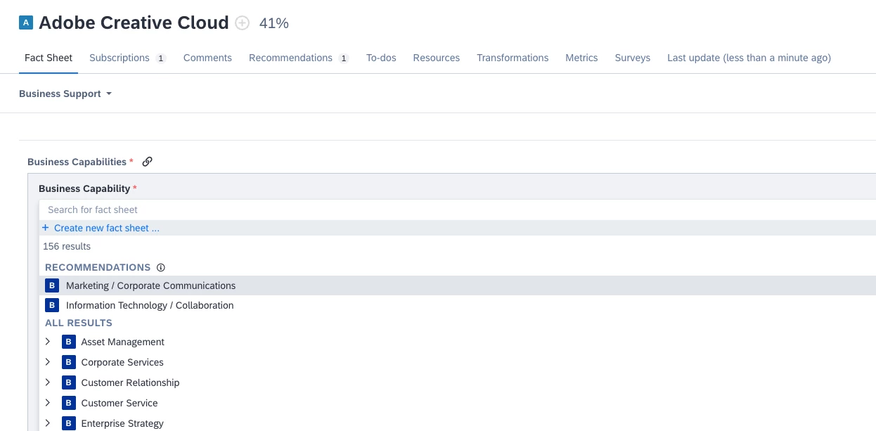Click the plus circle icon next to Adobe Creative Cloud
Image resolution: width=876 pixels, height=431 pixels.
[242, 23]
